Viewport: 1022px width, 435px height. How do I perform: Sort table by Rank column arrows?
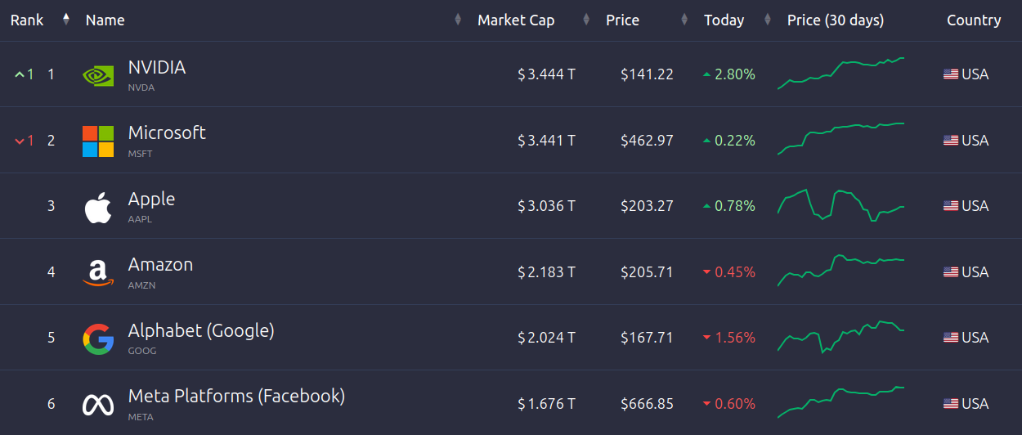click(x=66, y=20)
